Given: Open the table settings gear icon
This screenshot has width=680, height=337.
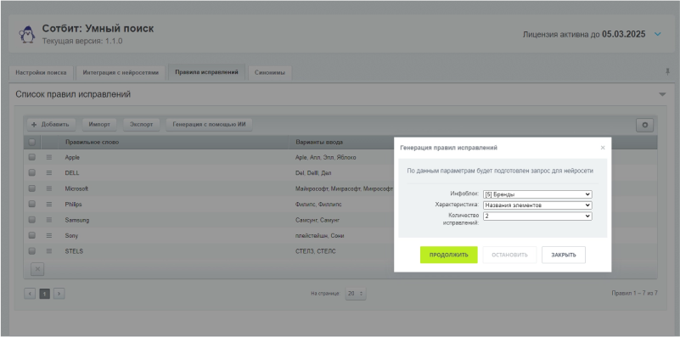Looking at the screenshot, I should pos(644,125).
